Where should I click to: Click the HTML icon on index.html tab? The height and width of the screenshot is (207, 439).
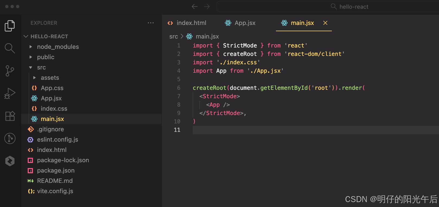[x=170, y=23]
